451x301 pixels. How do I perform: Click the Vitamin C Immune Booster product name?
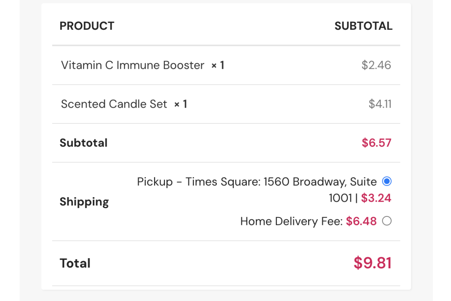[x=133, y=65]
